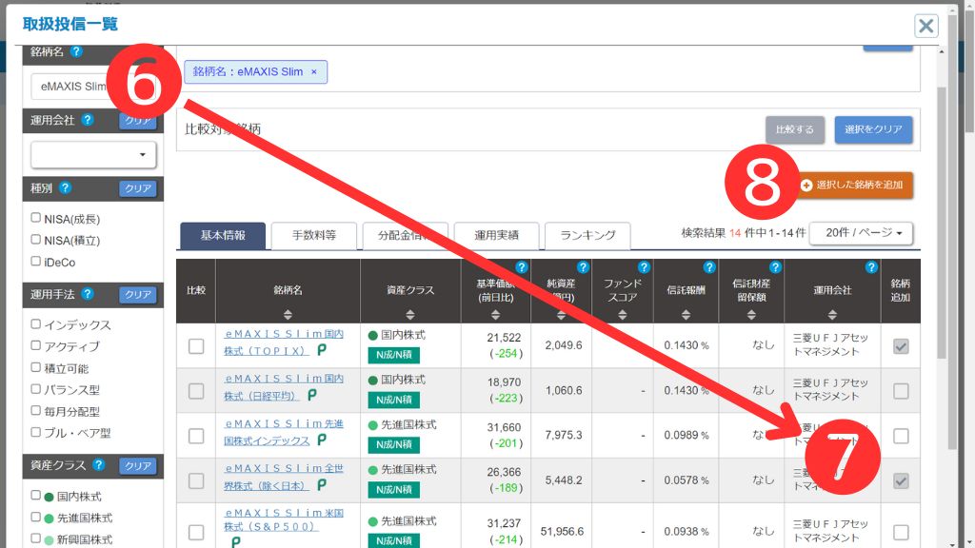Tick compare box for 国内株式（日経平均） row
Image resolution: width=975 pixels, height=548 pixels.
(x=196, y=391)
